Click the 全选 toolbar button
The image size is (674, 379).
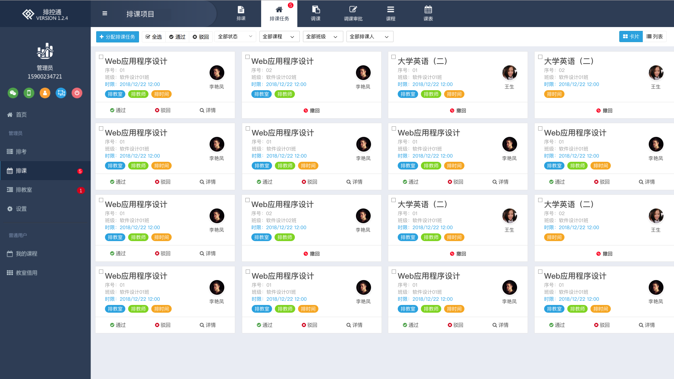(x=154, y=36)
